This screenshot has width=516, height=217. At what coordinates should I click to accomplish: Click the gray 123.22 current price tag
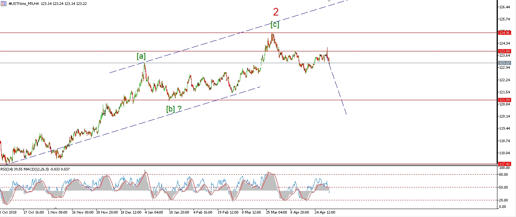(x=504, y=63)
